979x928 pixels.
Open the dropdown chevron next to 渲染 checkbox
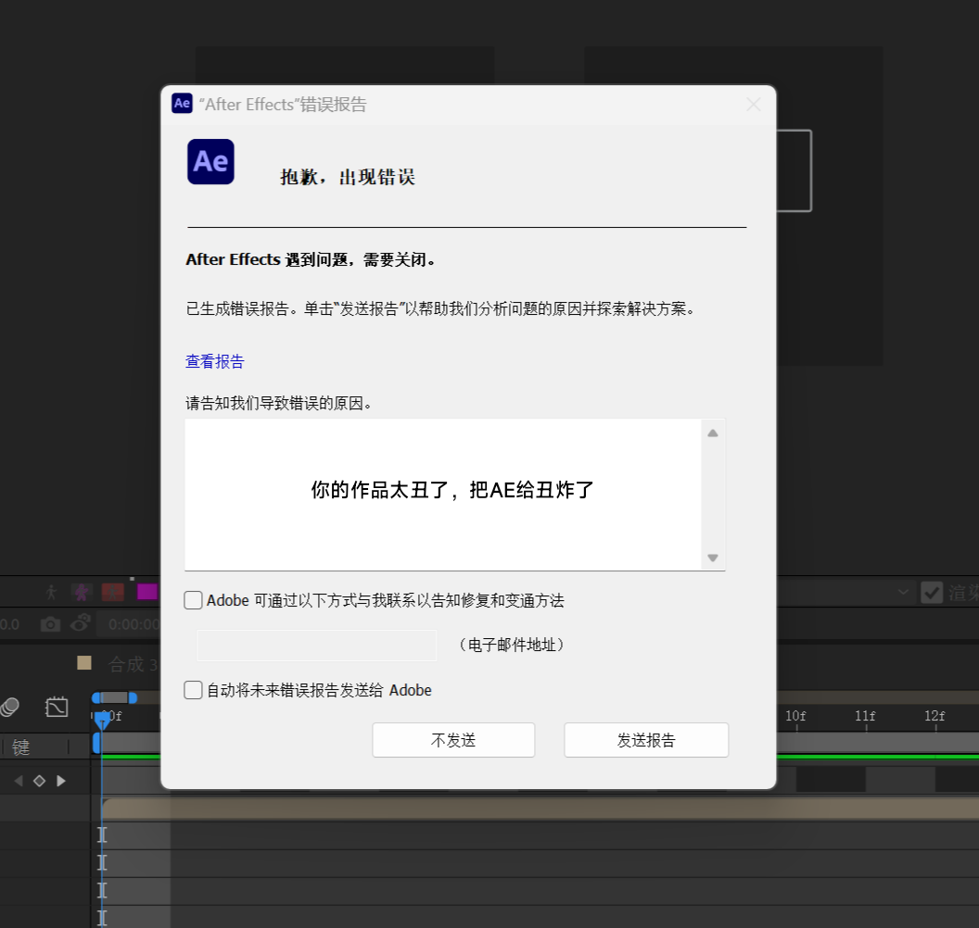(903, 592)
